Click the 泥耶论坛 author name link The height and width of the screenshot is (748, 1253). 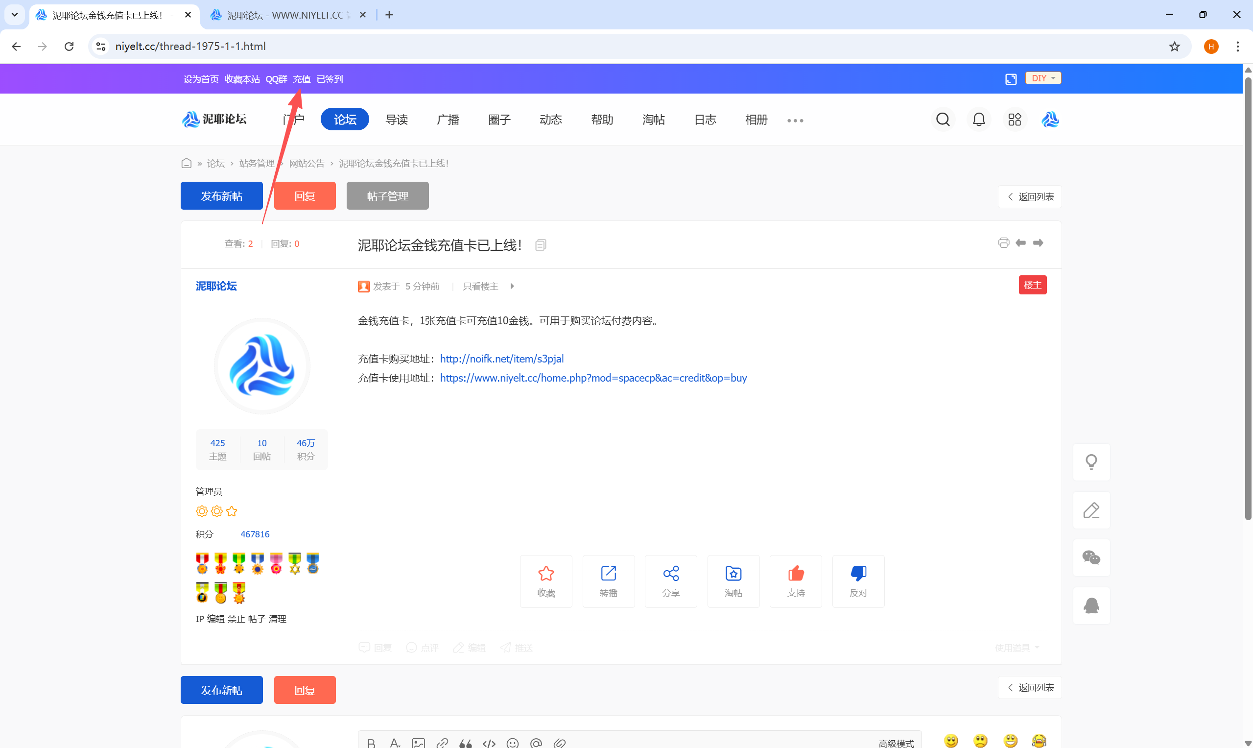[216, 286]
